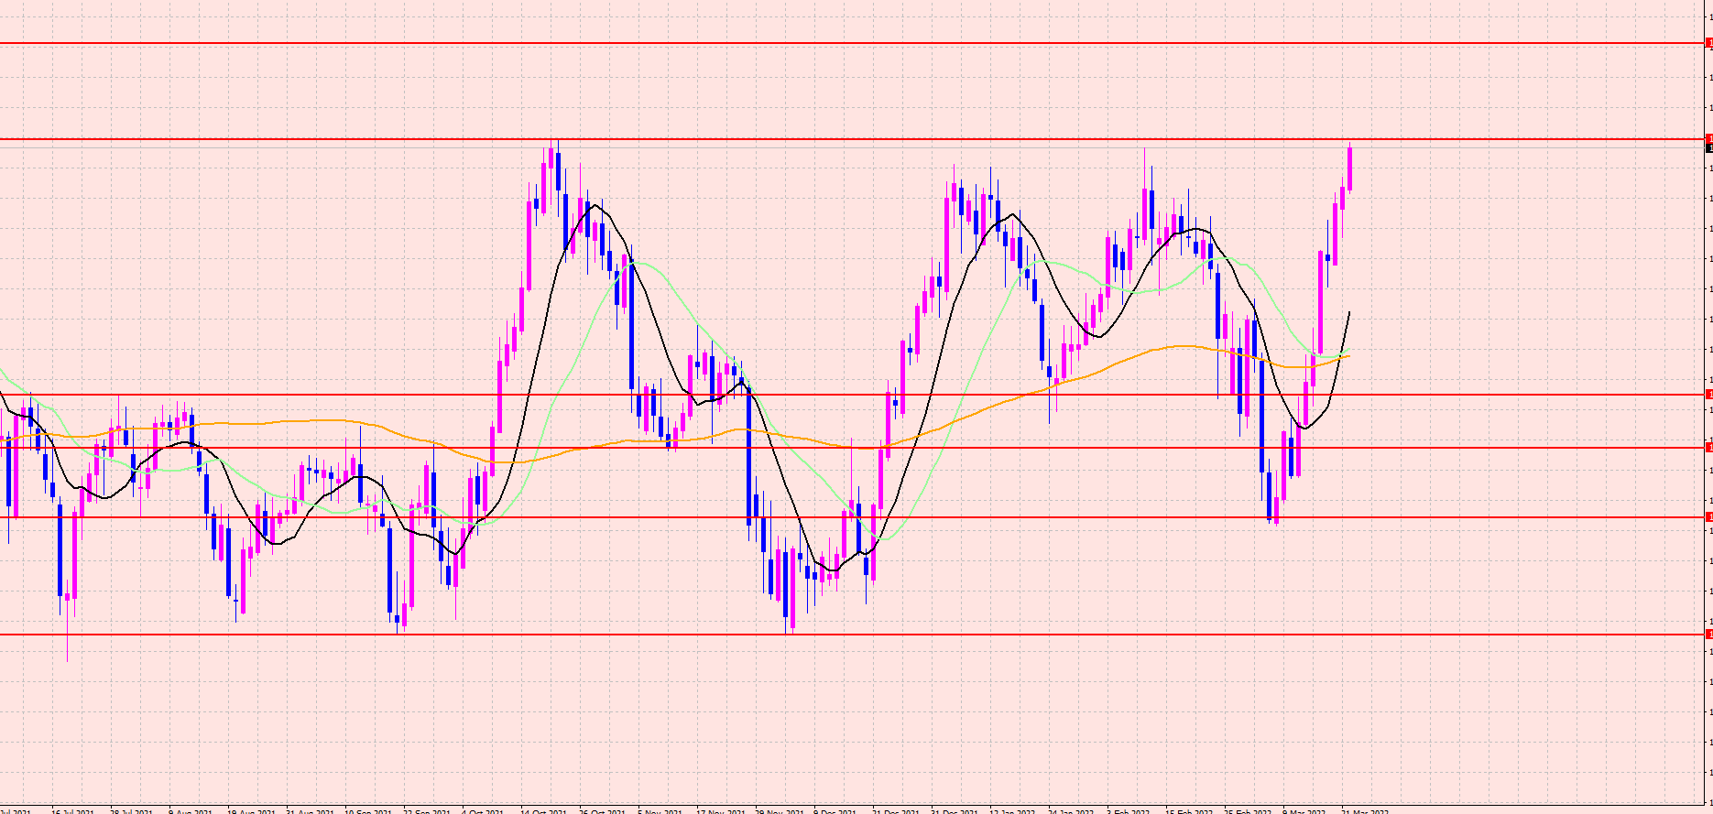Select the topmost red horizontal line
The image size is (1713, 814).
point(824,43)
